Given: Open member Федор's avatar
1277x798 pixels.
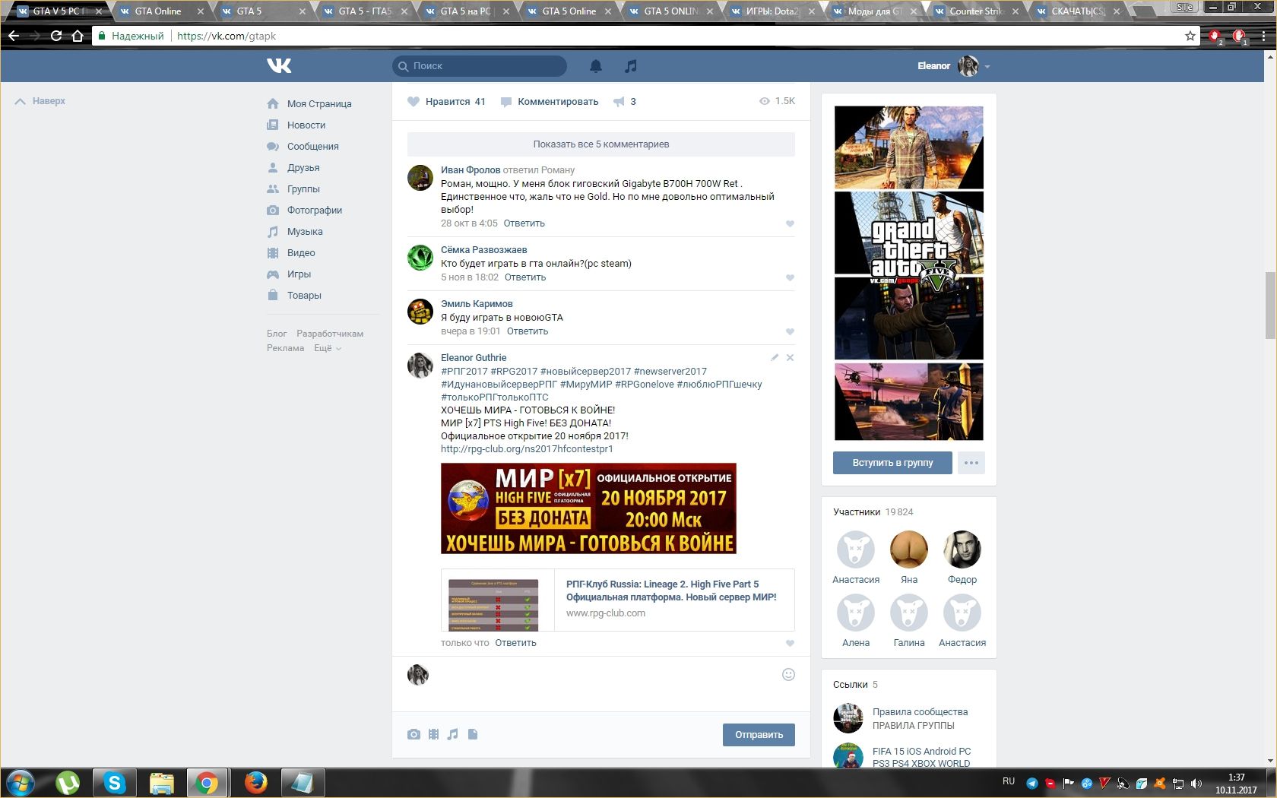Looking at the screenshot, I should tap(962, 549).
